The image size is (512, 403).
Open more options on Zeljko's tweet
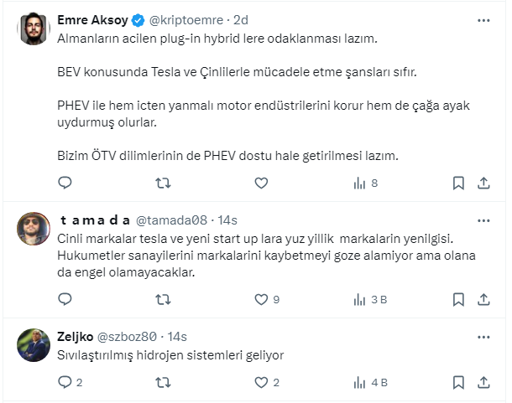pyautogui.click(x=484, y=336)
